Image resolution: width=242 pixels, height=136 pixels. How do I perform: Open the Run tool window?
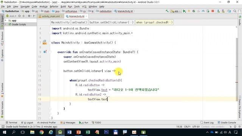point(84,122)
